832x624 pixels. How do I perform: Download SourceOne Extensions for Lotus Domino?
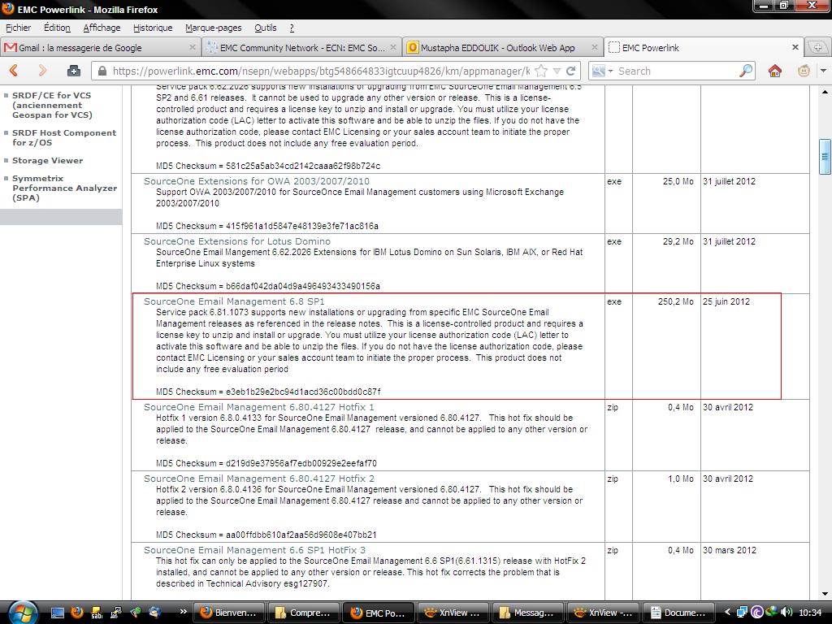237,241
